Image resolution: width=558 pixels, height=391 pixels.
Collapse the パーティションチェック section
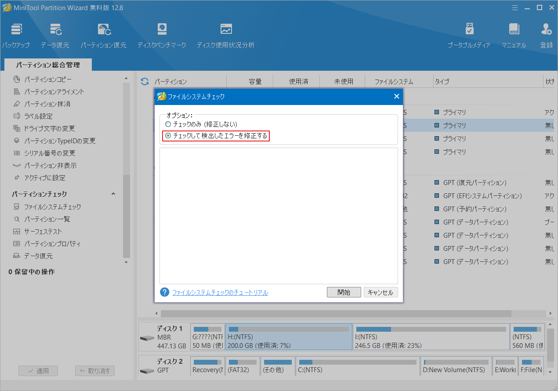point(113,194)
